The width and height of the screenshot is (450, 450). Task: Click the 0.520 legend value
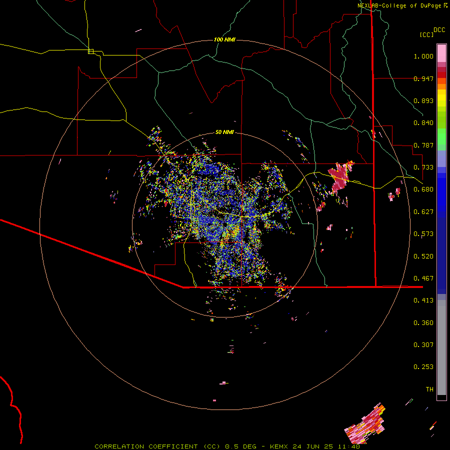(423, 256)
